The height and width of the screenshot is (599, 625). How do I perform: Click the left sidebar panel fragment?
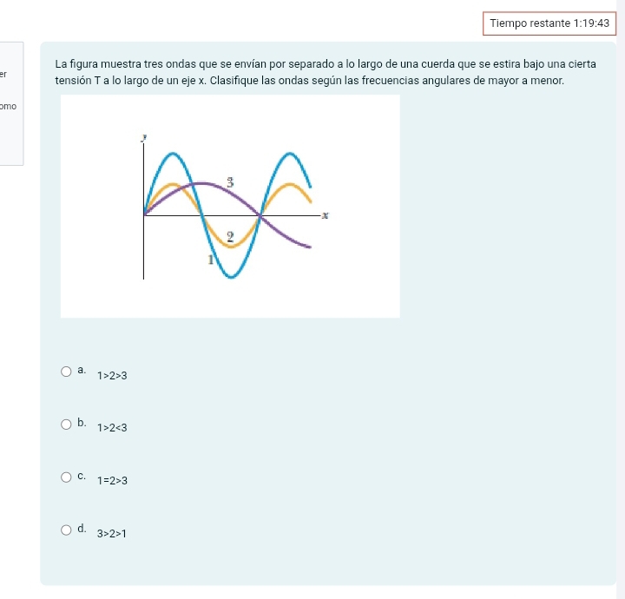(x=11, y=103)
